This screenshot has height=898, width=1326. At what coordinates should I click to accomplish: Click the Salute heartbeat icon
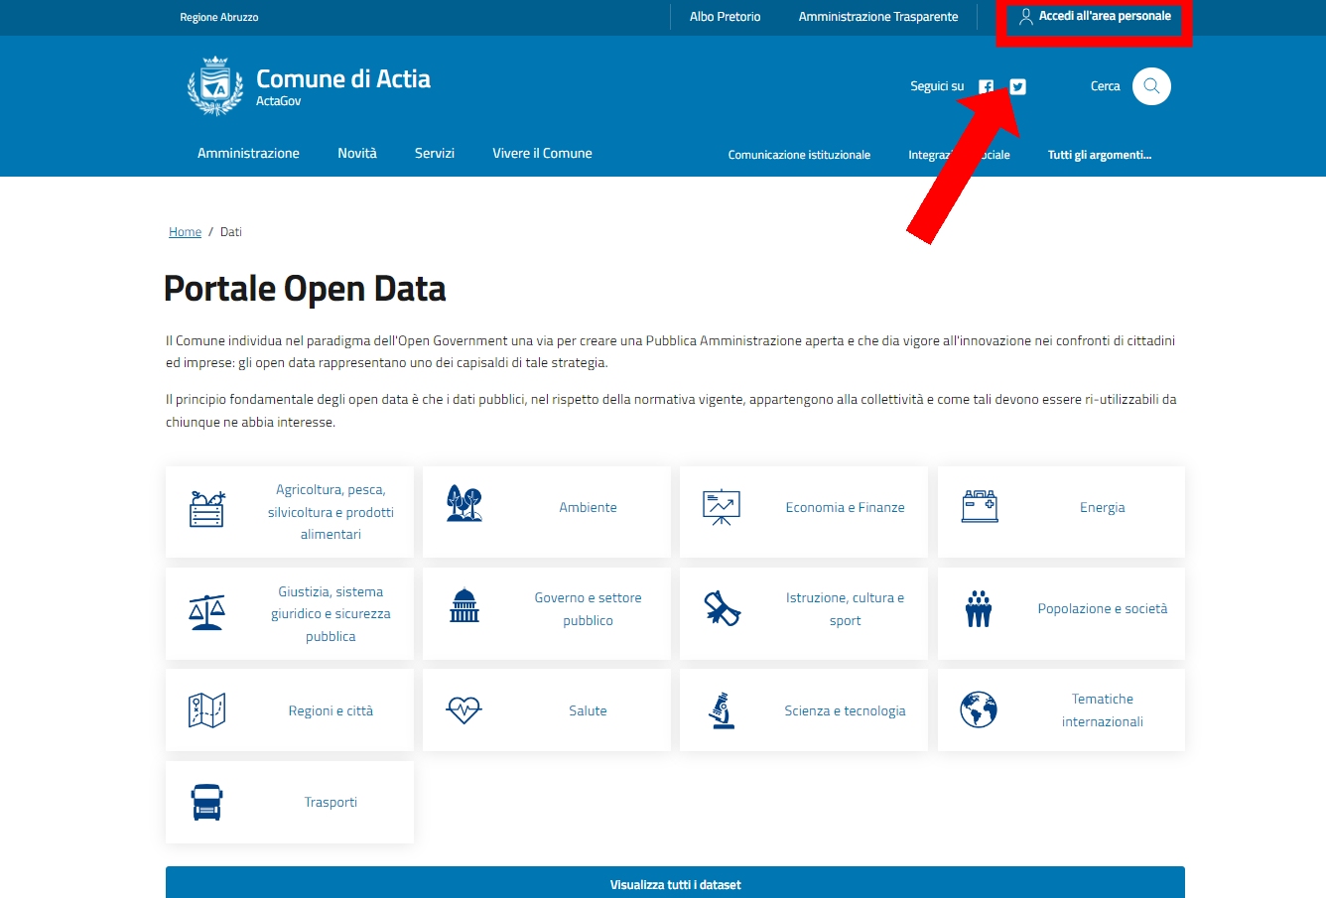click(464, 710)
